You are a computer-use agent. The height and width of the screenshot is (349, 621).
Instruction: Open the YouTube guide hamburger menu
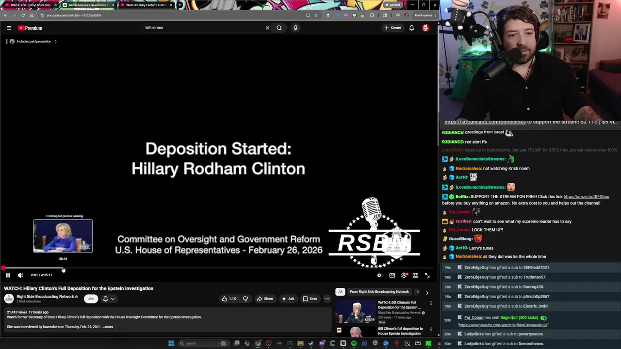coord(9,28)
